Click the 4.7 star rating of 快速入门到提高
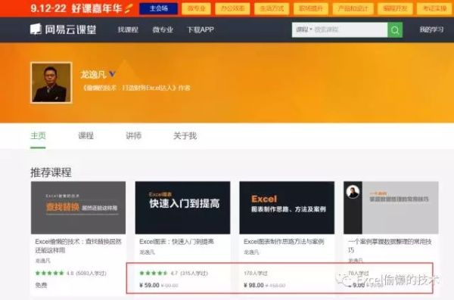This screenshot has height=300, width=454. (154, 273)
